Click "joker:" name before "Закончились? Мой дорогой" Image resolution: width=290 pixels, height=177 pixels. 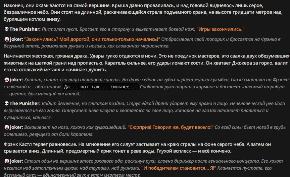(x=16, y=39)
